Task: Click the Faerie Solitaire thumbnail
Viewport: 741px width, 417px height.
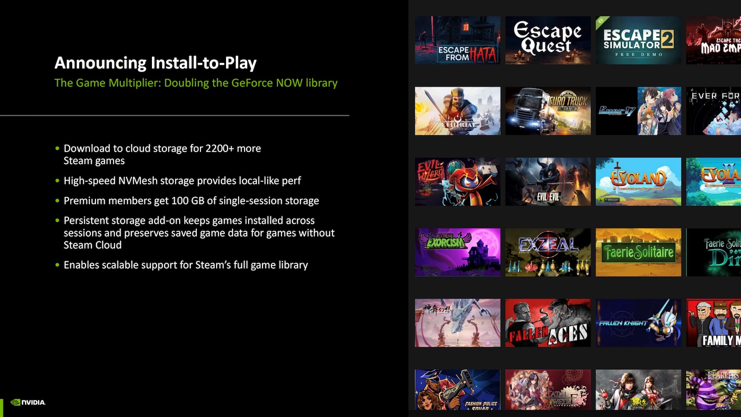Action: [x=637, y=252]
